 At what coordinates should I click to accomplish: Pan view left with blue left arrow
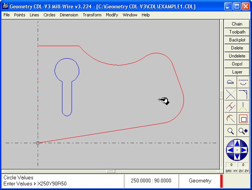[230, 150]
